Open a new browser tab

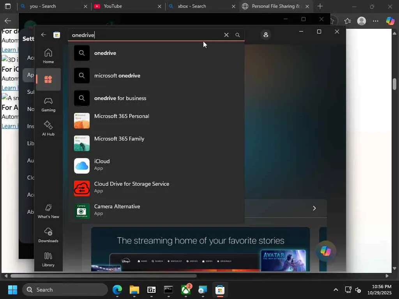(x=320, y=6)
